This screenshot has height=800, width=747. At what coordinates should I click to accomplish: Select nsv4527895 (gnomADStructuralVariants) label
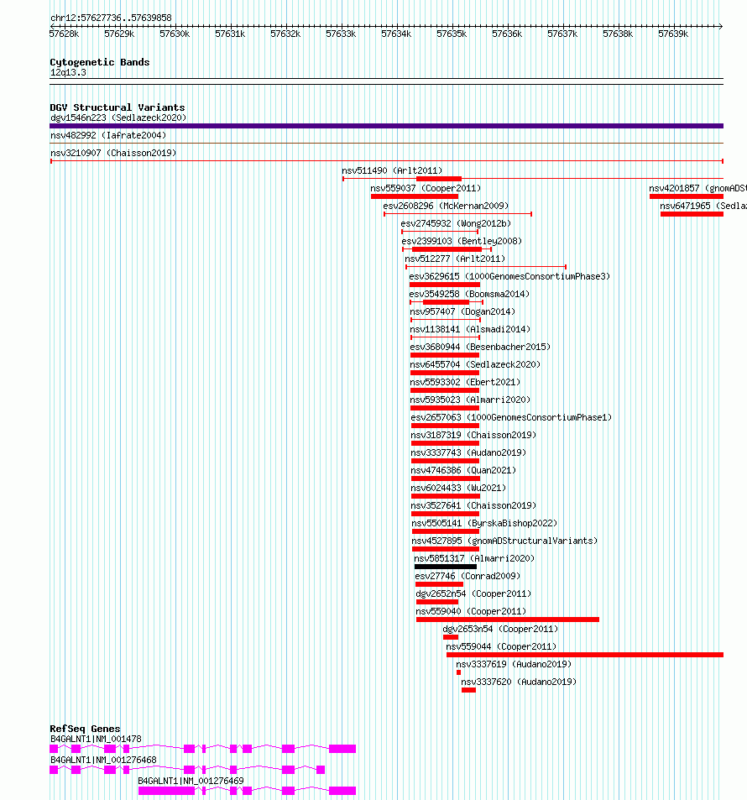point(504,541)
